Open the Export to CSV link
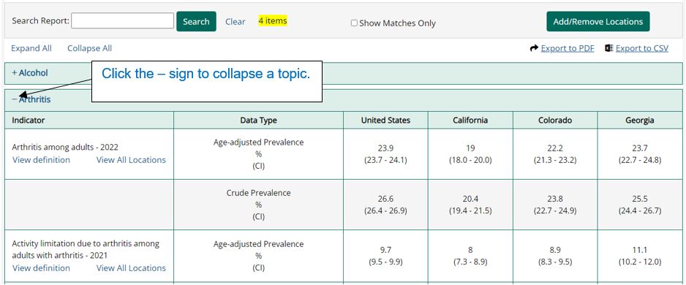686x285 pixels. pos(642,48)
